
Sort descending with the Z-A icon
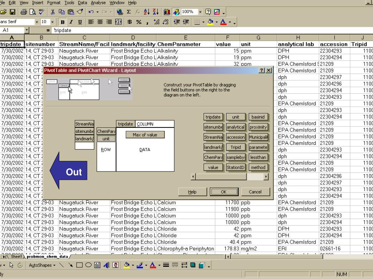tap(156, 12)
